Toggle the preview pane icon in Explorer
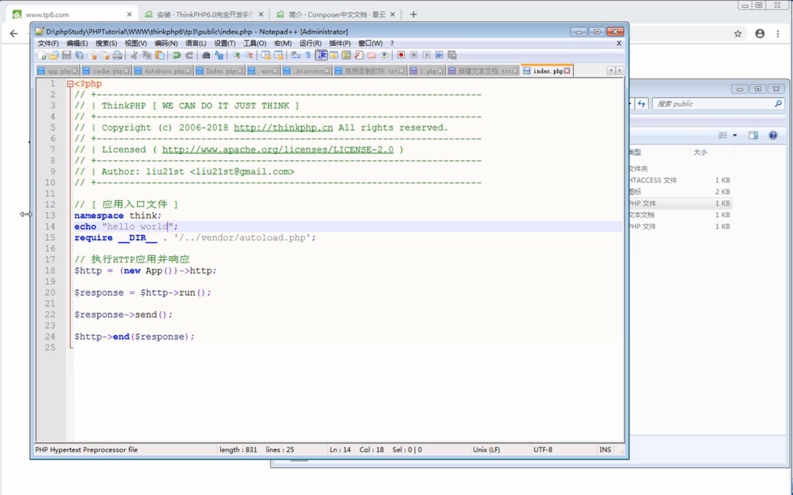 click(x=753, y=135)
